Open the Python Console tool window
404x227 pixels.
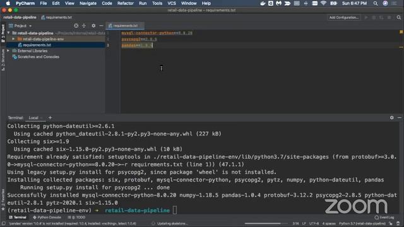pyautogui.click(x=47, y=218)
